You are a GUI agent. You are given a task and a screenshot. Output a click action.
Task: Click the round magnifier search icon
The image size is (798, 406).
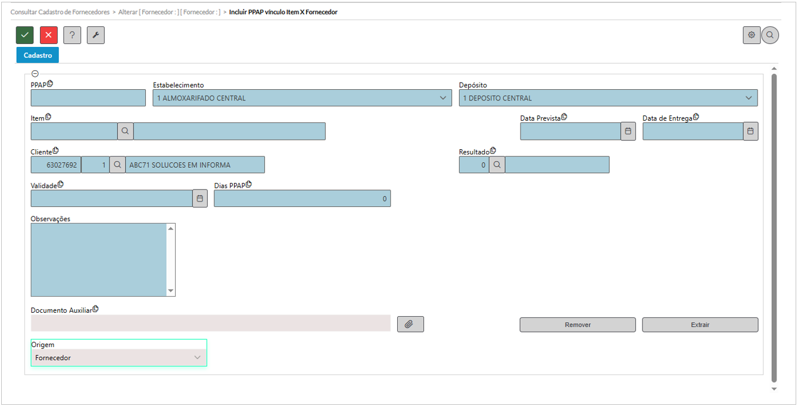[x=770, y=35]
